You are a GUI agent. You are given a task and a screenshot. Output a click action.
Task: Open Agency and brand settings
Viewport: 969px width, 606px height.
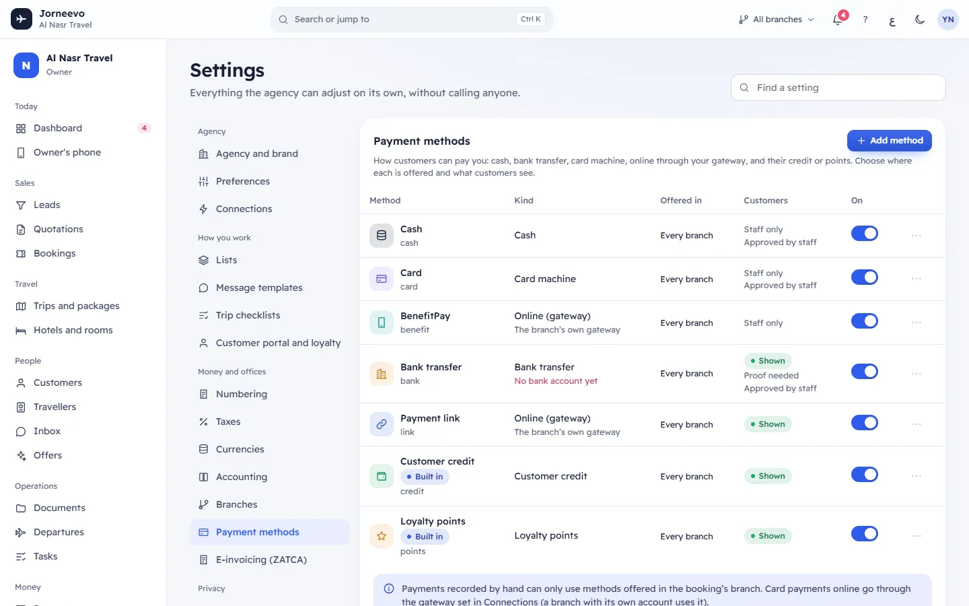coord(269,154)
